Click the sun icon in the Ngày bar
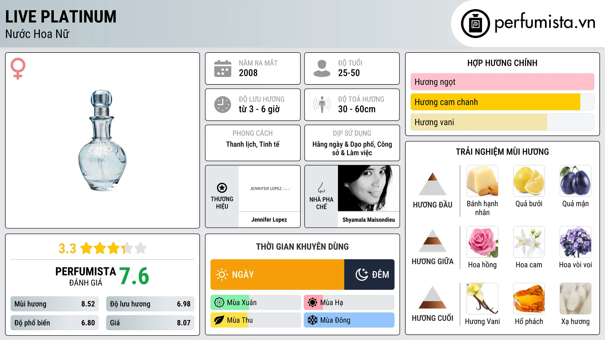 point(222,274)
